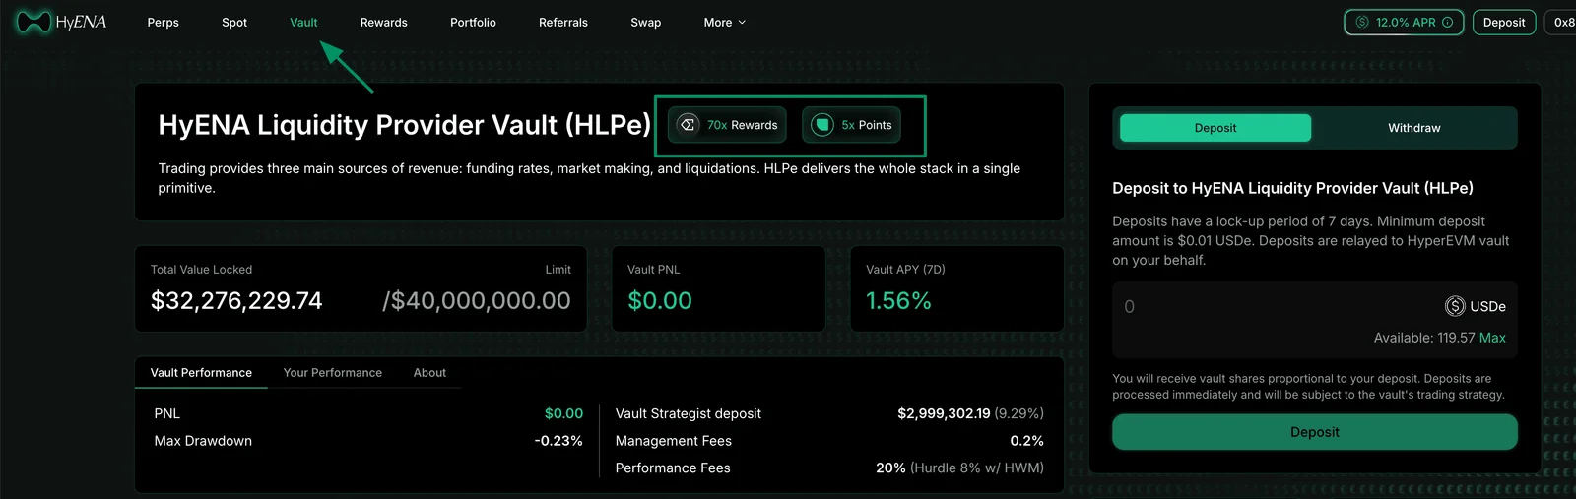The width and height of the screenshot is (1576, 499).
Task: Switch to the About tab
Action: coord(429,373)
